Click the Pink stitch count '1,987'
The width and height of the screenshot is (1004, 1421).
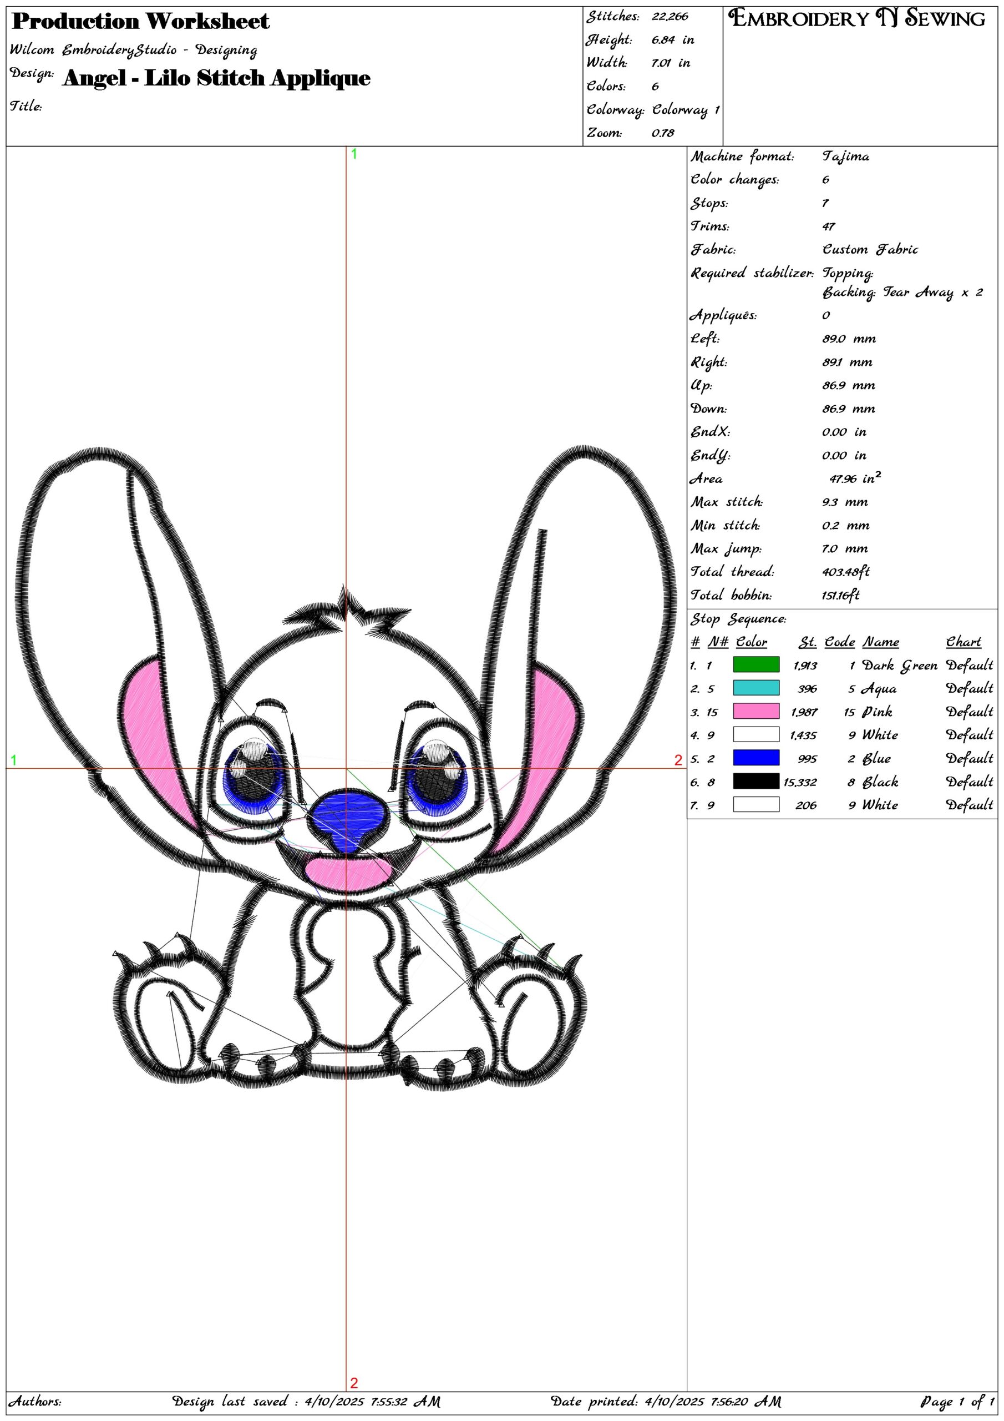click(804, 712)
